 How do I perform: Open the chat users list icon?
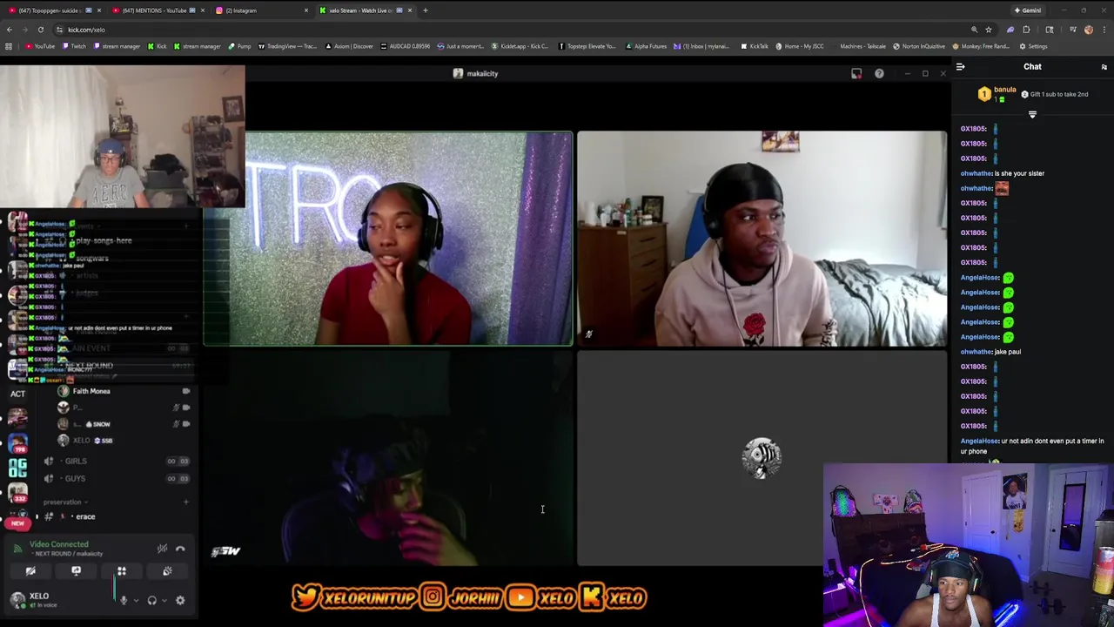coord(1104,67)
